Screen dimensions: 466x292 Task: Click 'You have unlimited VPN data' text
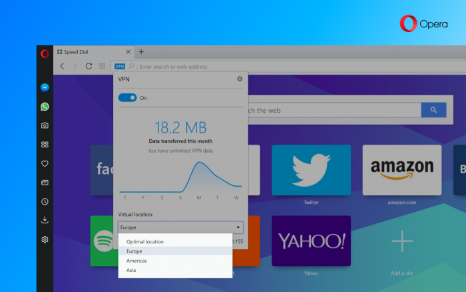pyautogui.click(x=180, y=151)
